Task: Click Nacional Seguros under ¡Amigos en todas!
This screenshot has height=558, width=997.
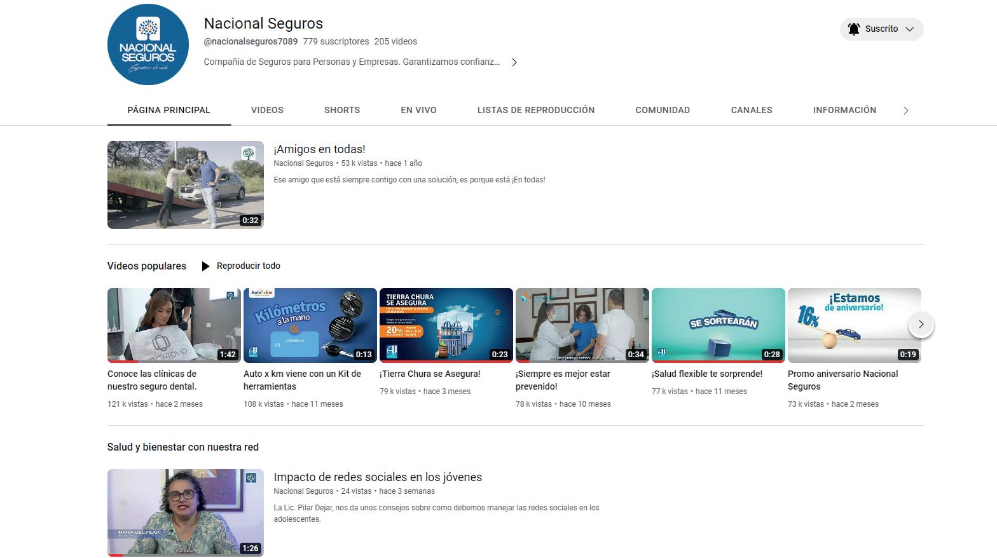Action: click(303, 163)
